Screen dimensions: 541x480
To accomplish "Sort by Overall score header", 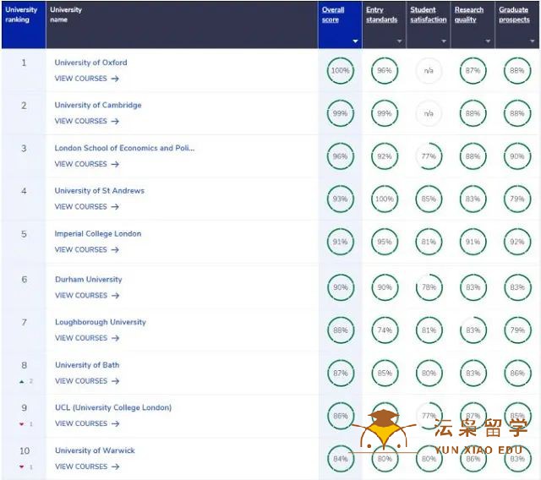I will [333, 14].
